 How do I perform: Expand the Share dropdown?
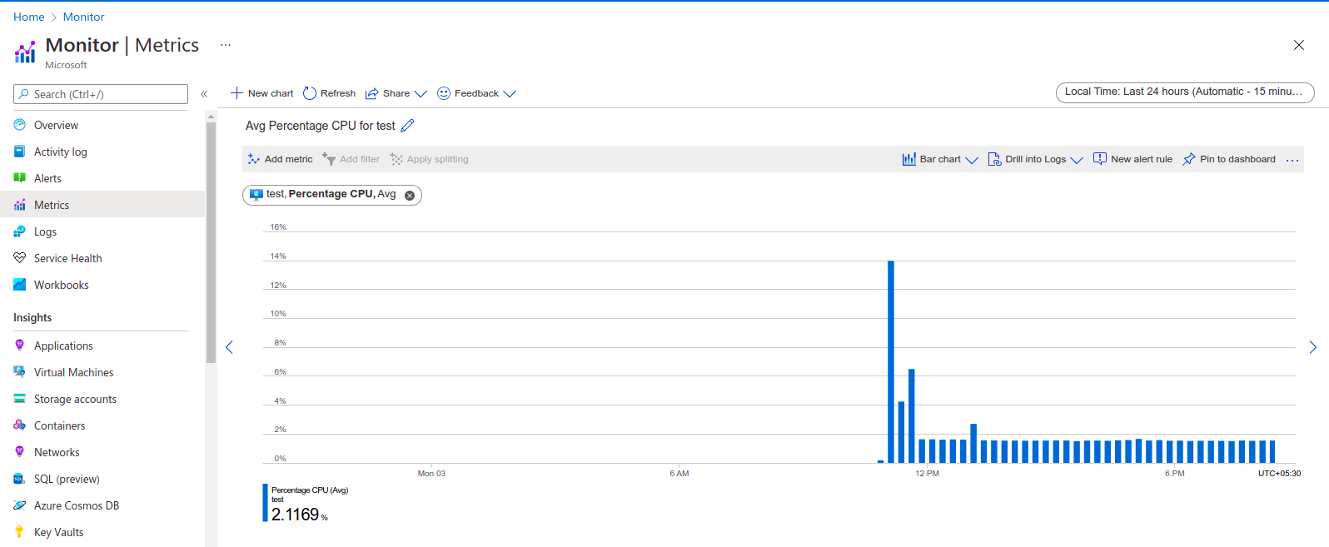pos(421,94)
